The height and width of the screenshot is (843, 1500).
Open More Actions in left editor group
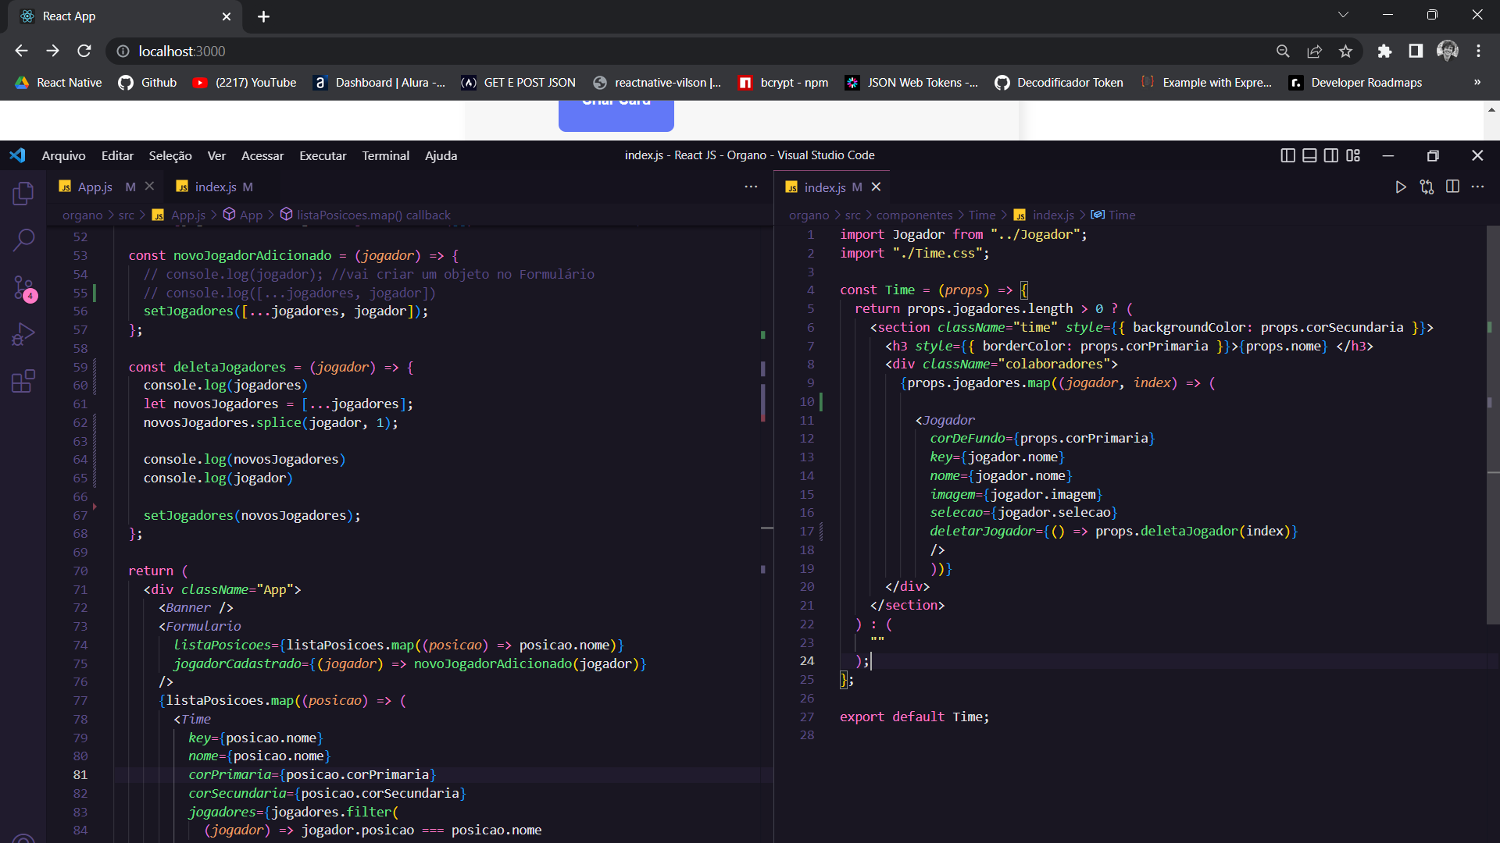pos(751,187)
